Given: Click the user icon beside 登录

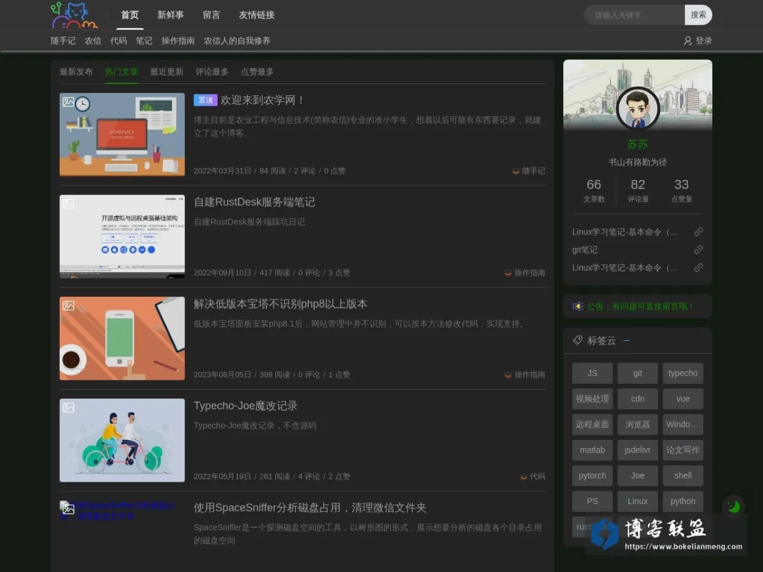Looking at the screenshot, I should click(687, 41).
